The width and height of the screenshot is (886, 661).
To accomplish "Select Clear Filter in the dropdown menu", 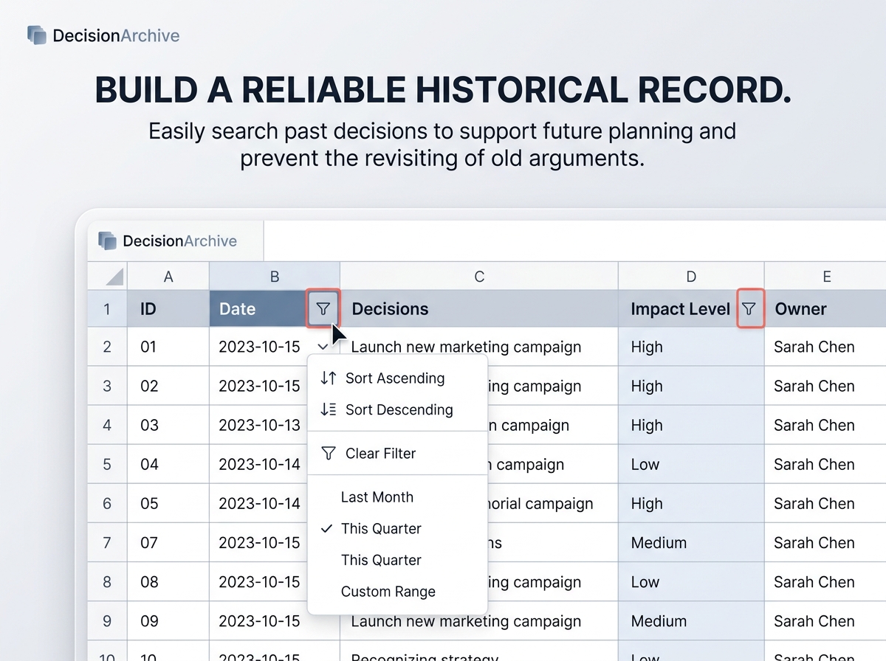I will (380, 454).
